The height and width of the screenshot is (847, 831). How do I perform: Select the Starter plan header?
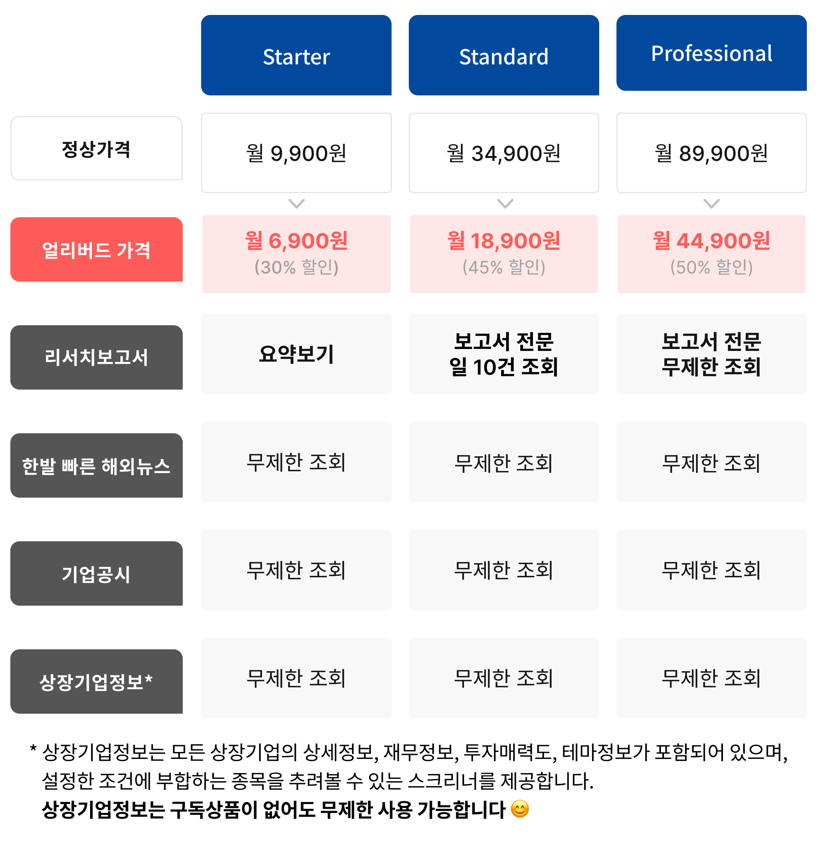click(x=296, y=56)
